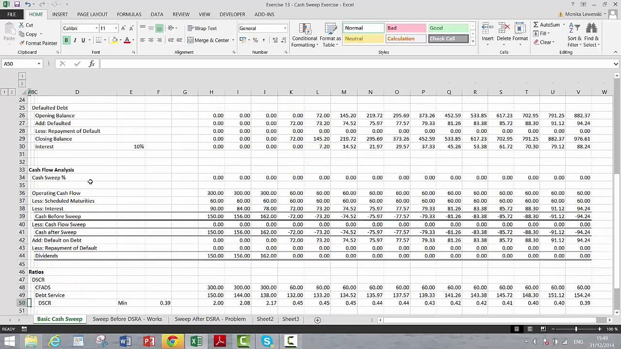Apply the Check Cell style
This screenshot has height=349, width=621.
pyautogui.click(x=448, y=39)
